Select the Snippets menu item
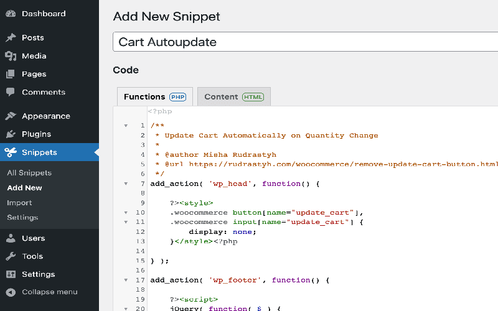This screenshot has height=311, width=498. click(50, 152)
